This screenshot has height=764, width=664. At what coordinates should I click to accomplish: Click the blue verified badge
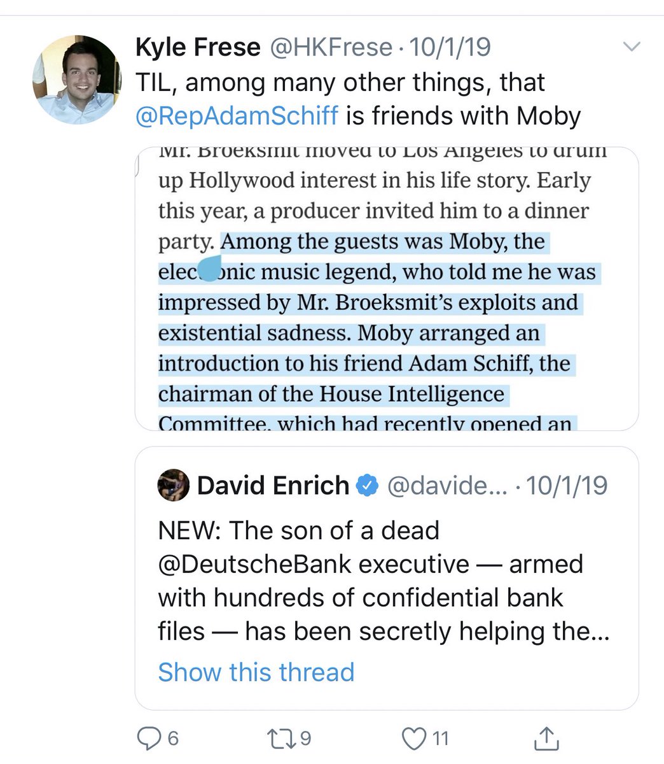[366, 485]
